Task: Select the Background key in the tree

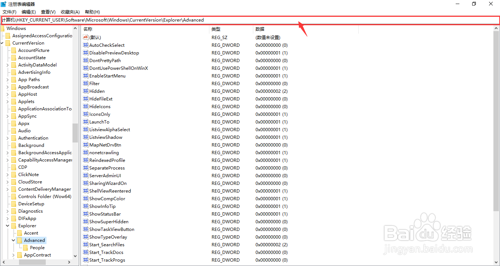Action: click(x=31, y=145)
